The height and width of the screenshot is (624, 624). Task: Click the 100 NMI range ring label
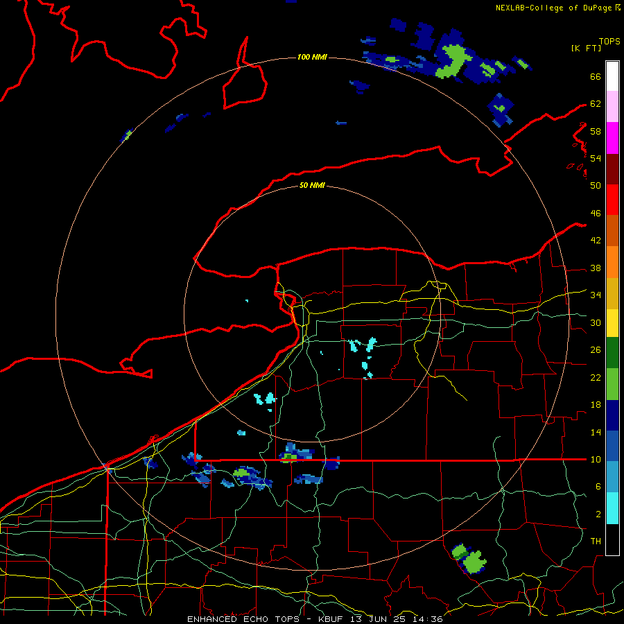click(312, 57)
